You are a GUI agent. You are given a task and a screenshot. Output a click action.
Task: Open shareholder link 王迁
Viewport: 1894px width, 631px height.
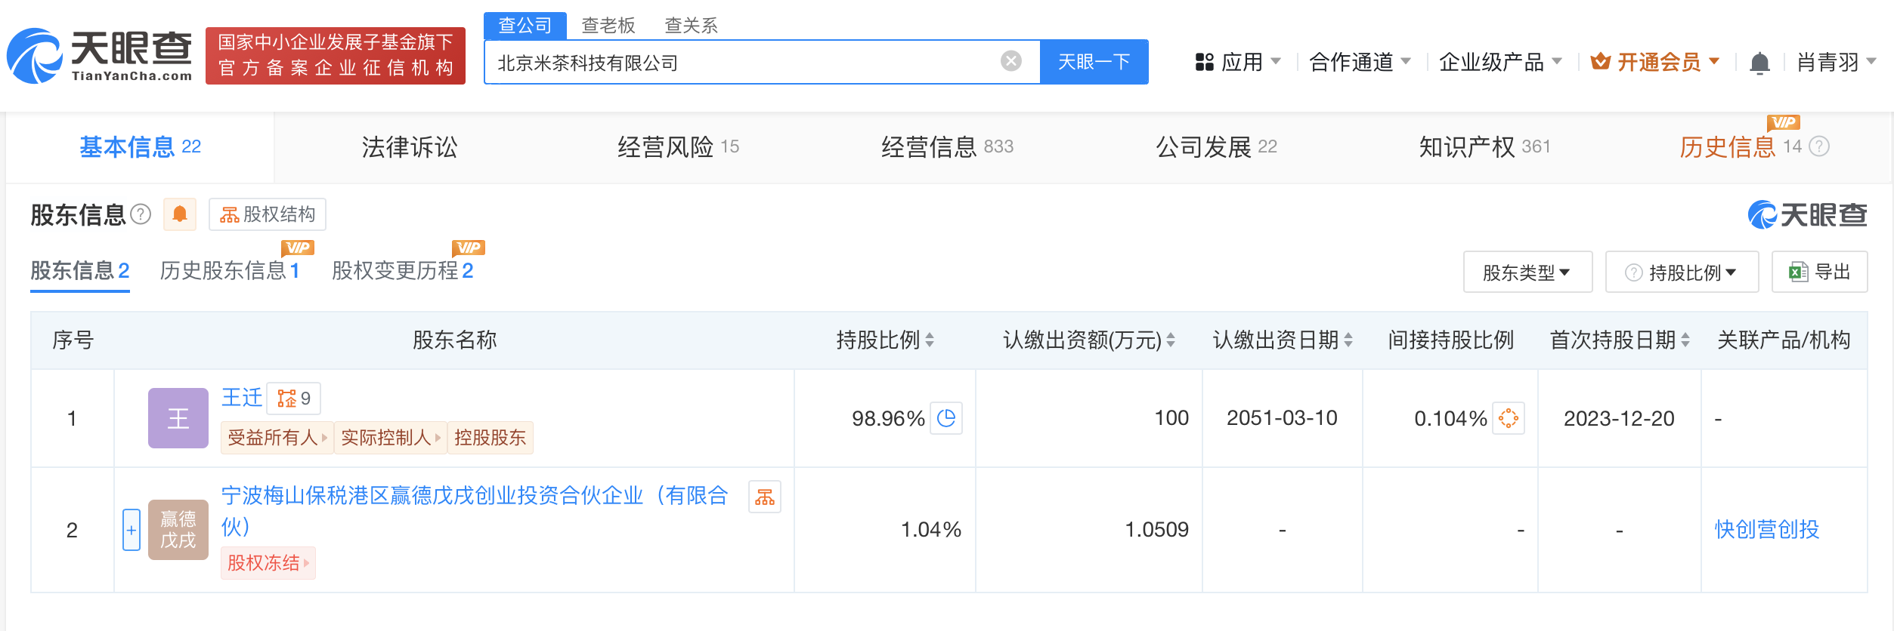click(242, 397)
